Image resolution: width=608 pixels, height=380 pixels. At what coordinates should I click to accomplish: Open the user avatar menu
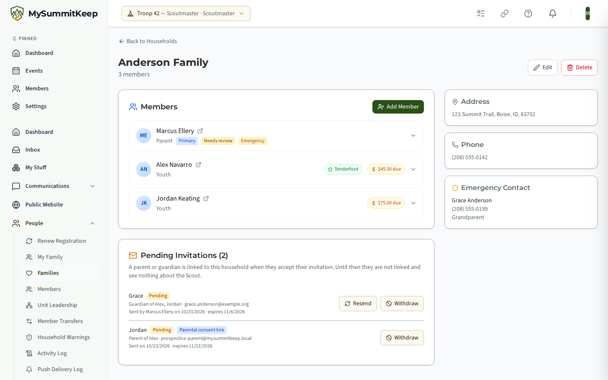tap(588, 14)
